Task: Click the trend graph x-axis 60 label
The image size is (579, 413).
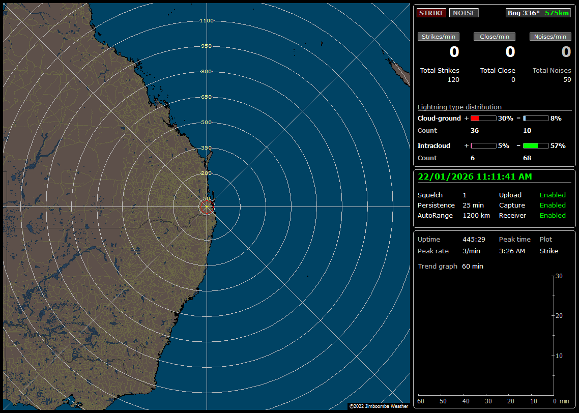Action: tap(421, 401)
